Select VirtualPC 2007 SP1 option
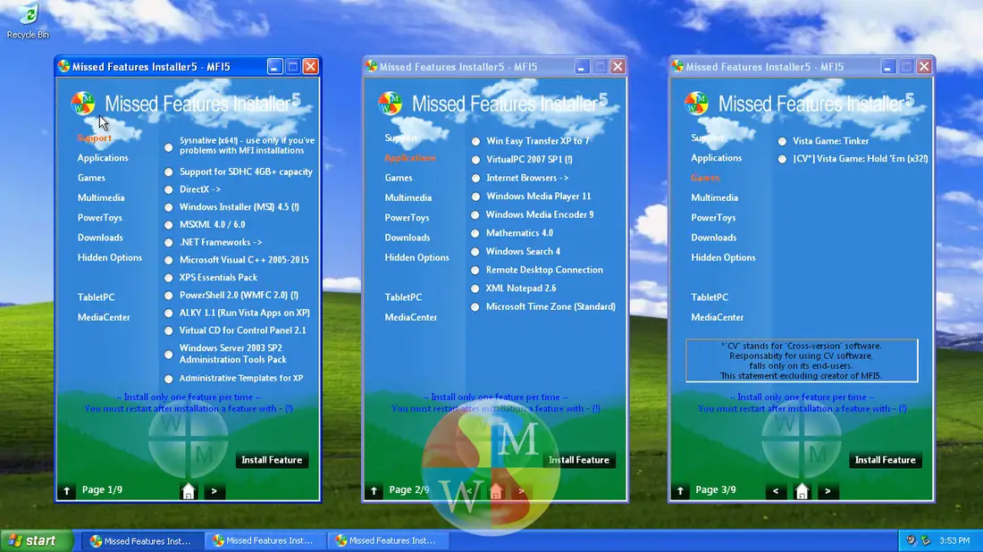 [x=475, y=160]
